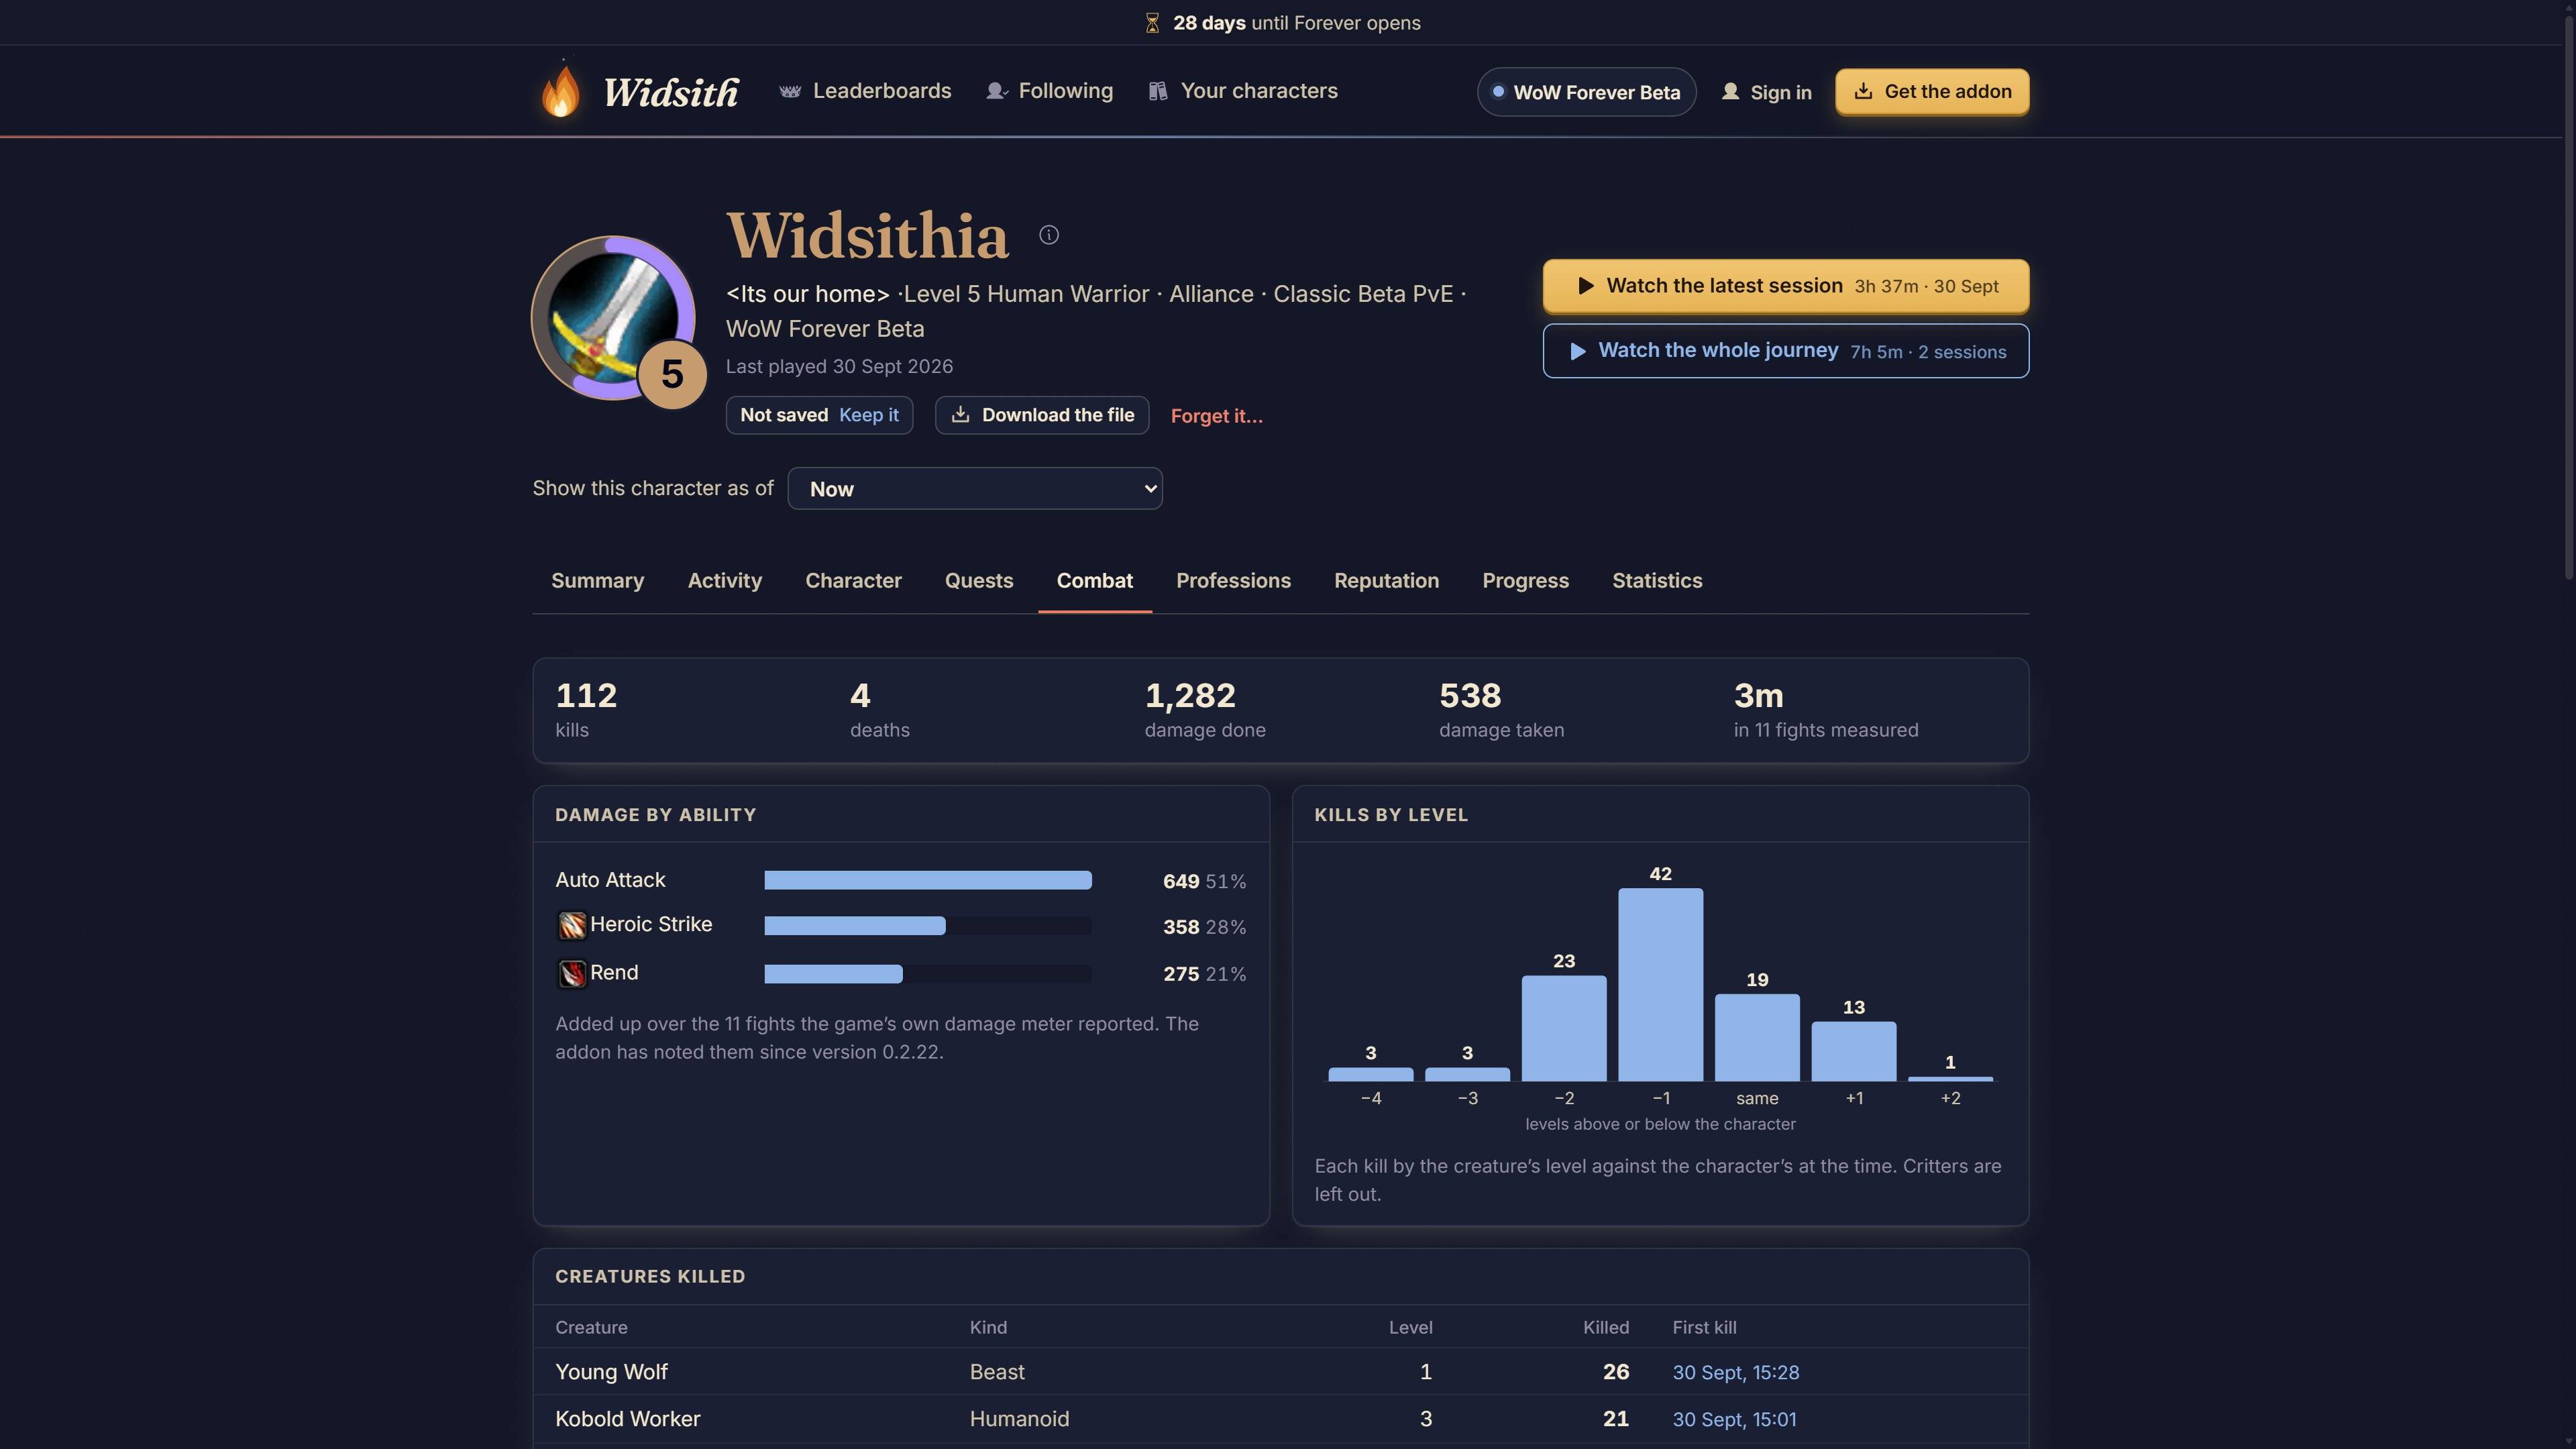Click the Your characters book icon

click(x=1158, y=91)
